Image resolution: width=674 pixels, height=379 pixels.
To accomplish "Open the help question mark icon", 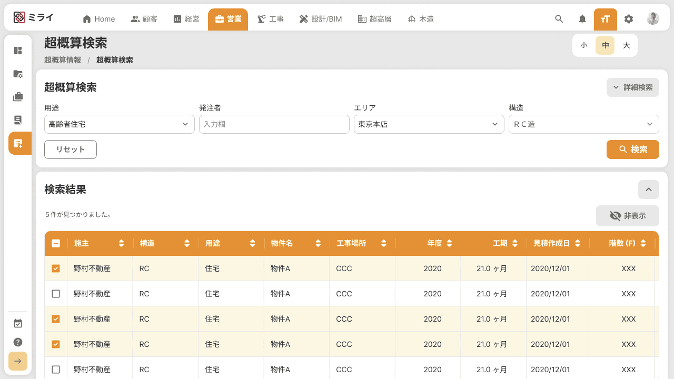I will [18, 342].
